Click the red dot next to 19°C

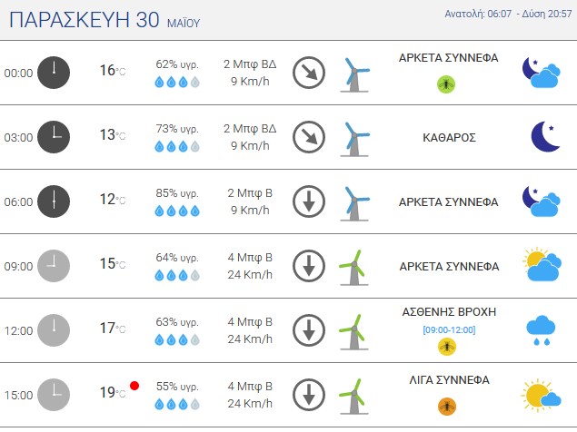(x=134, y=386)
